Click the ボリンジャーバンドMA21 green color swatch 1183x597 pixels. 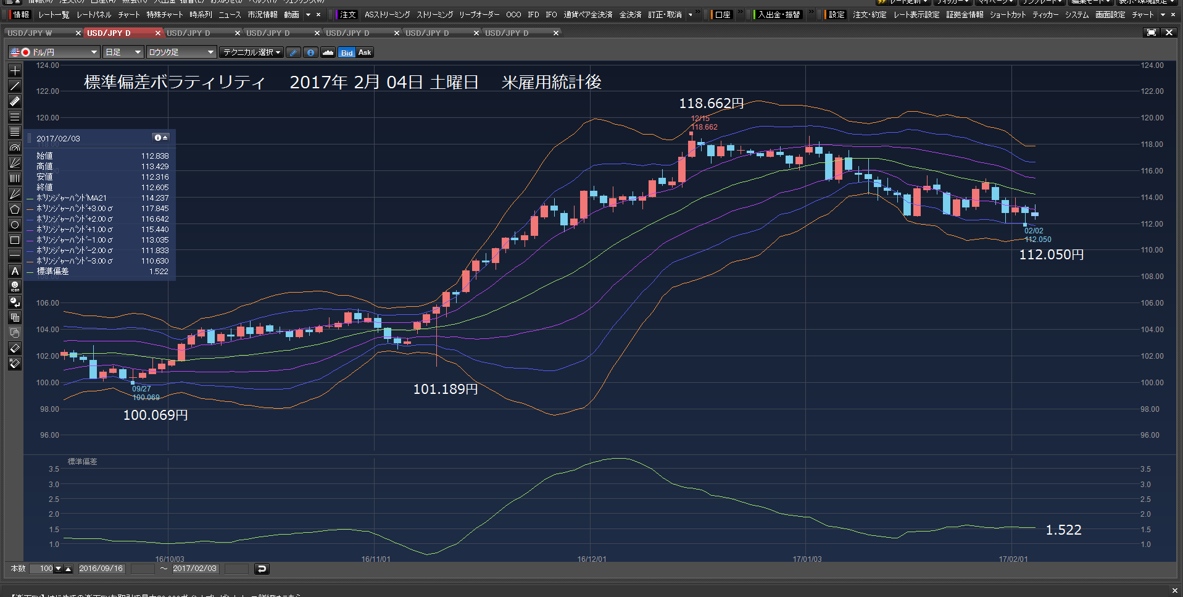30,198
